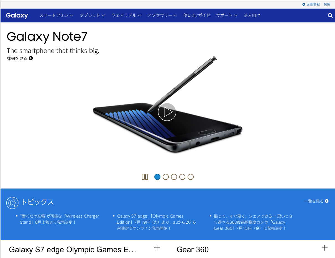The width and height of the screenshot is (335, 258).
Task: Open the search magnifier icon
Action: click(x=330, y=16)
